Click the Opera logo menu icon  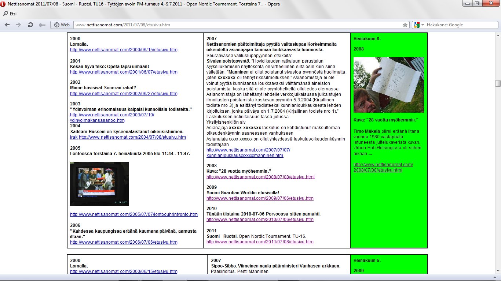[4, 4]
